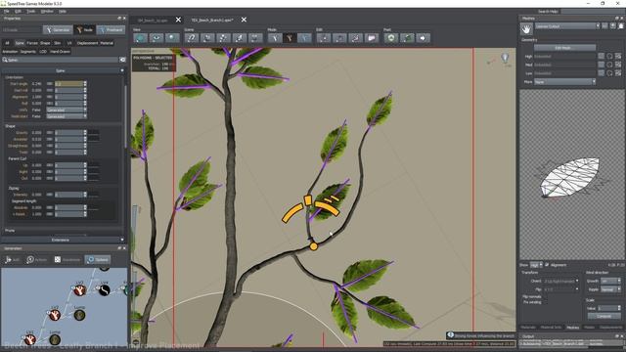Switch to the Displacement properties tab
Screen dimensions: 626x352
(x=87, y=43)
